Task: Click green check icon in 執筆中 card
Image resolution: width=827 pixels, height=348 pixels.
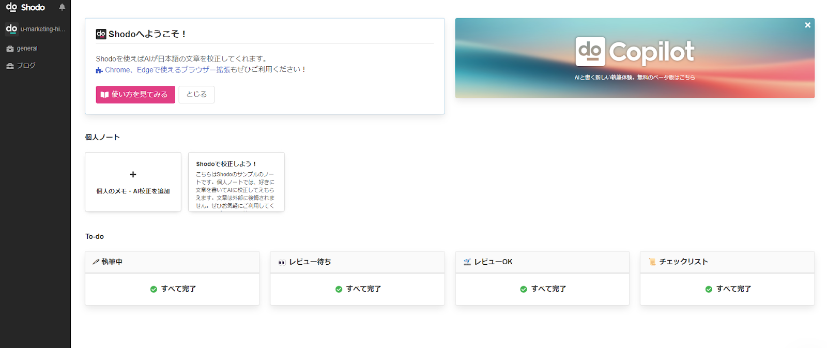Action: point(154,290)
